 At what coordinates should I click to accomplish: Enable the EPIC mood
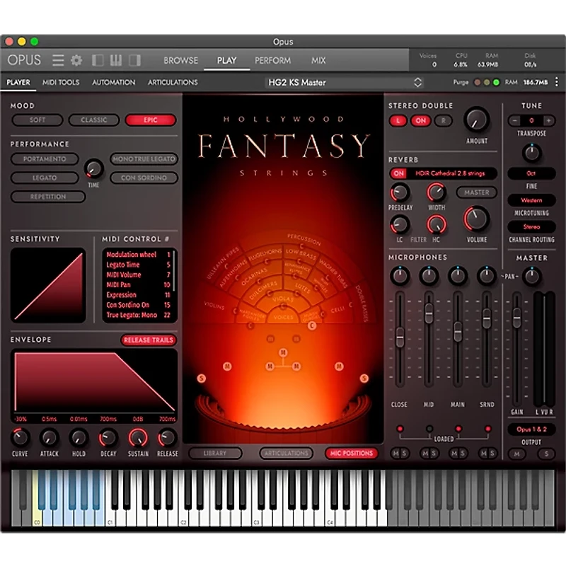(150, 120)
